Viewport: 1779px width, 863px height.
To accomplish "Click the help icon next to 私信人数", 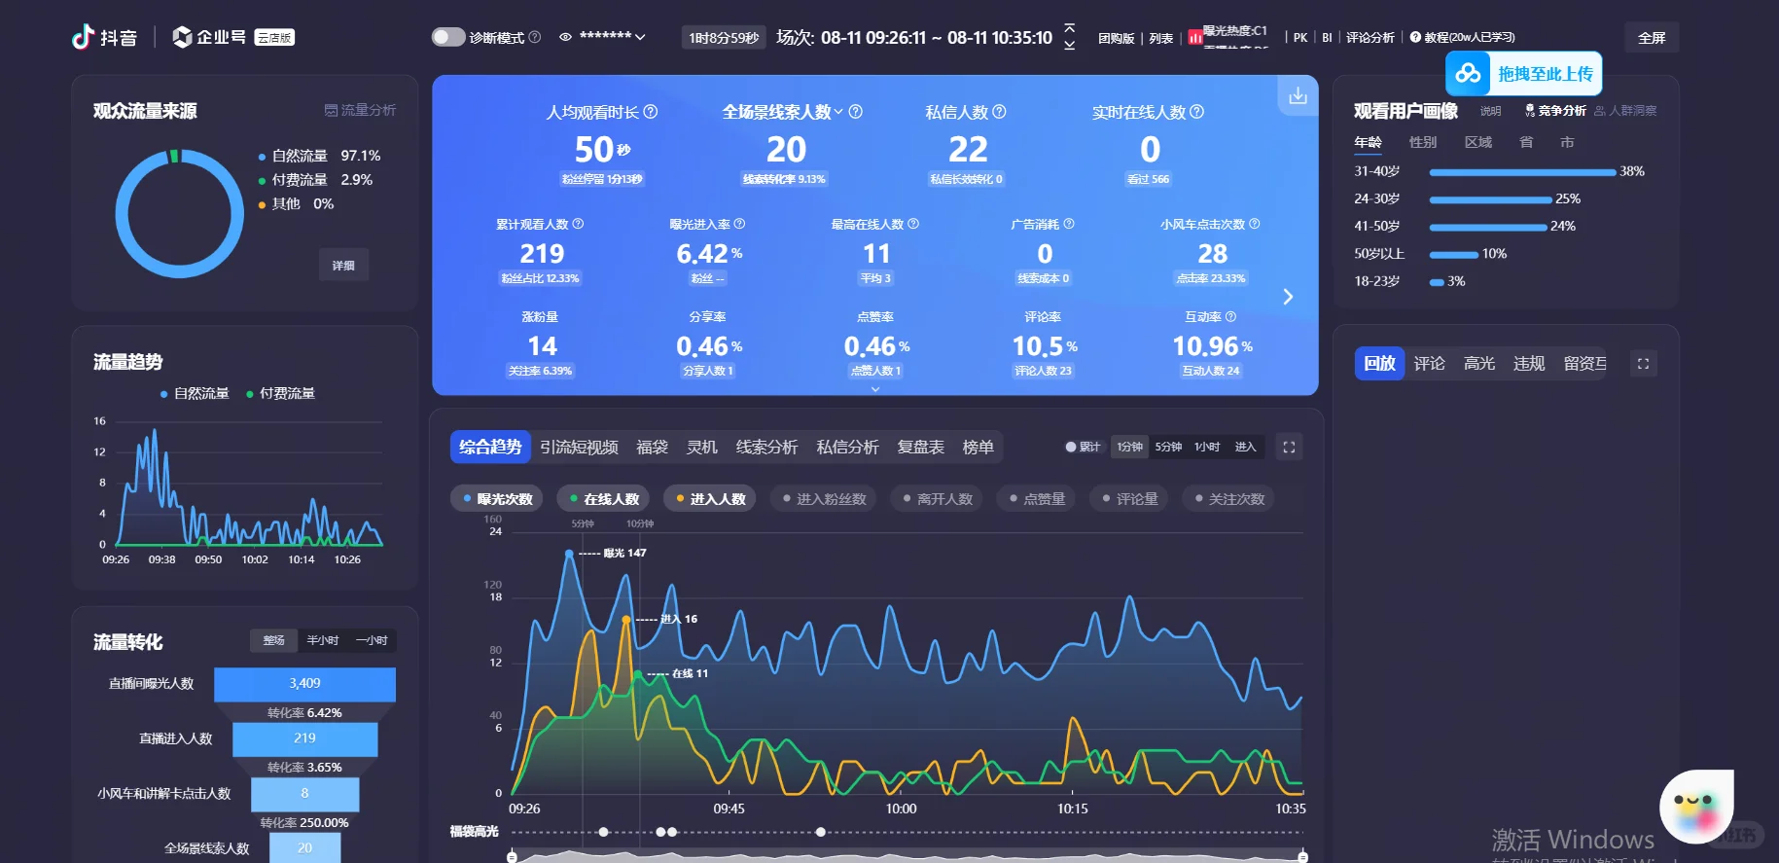I will pos(999,112).
